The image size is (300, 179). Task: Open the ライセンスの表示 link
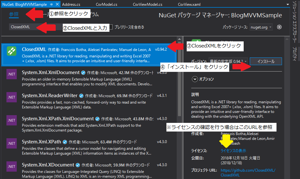233,151
